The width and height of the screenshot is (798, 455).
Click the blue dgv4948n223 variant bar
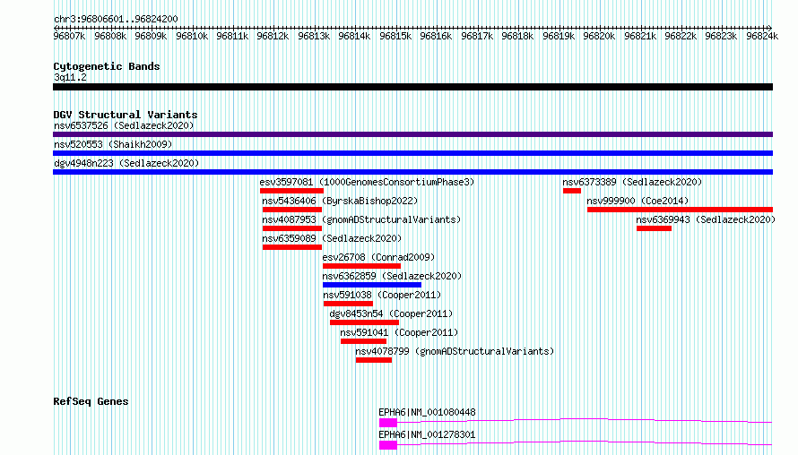412,172
